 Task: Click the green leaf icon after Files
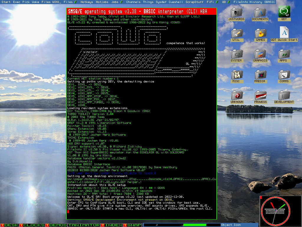75,2
